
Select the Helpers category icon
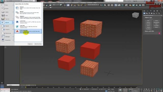pyautogui.click(x=154, y=13)
